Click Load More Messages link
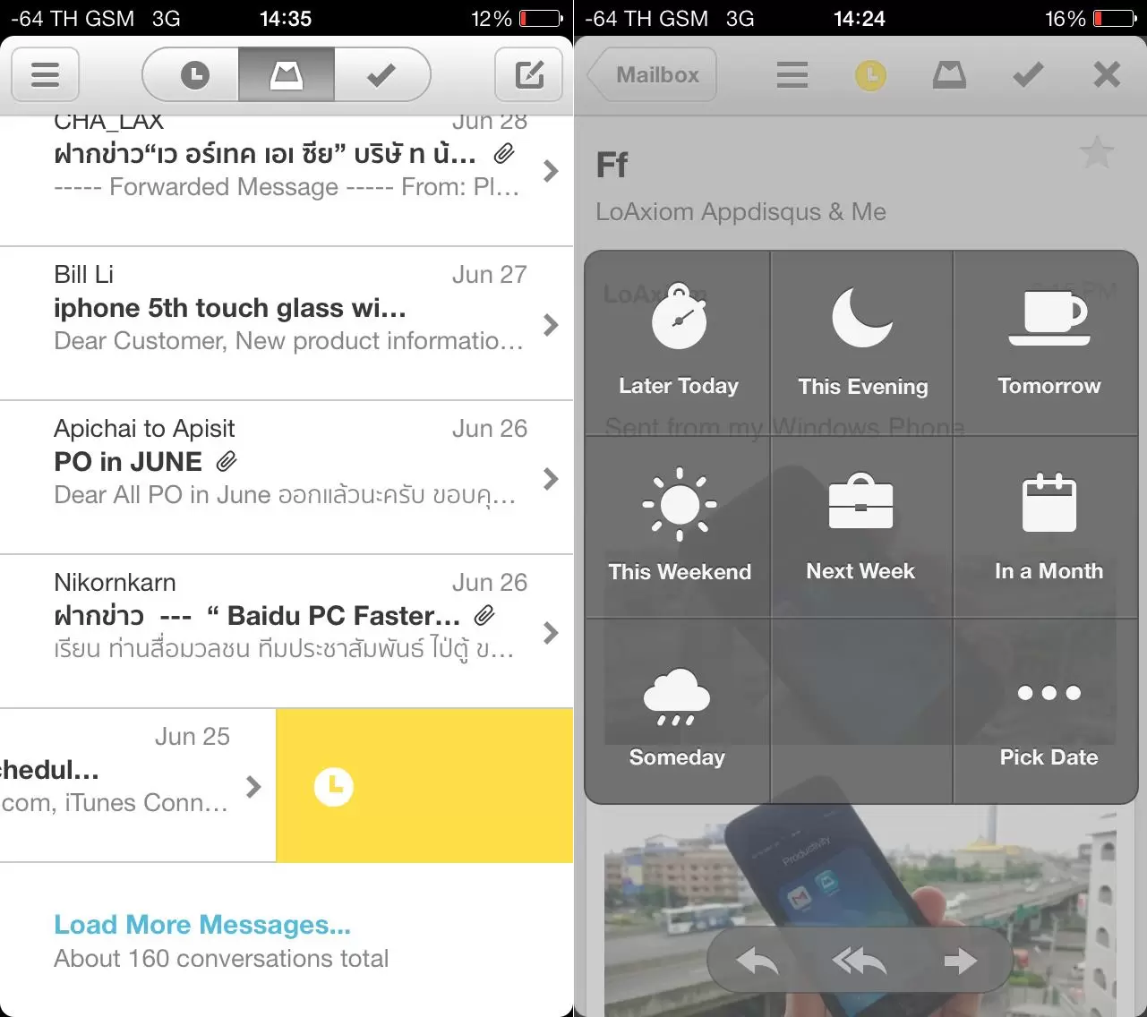1147x1017 pixels. click(202, 924)
